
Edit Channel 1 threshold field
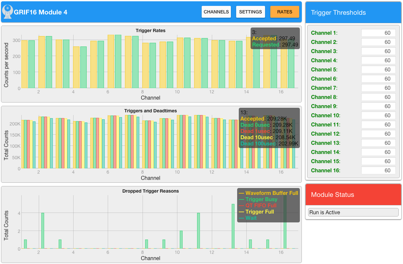point(378,33)
